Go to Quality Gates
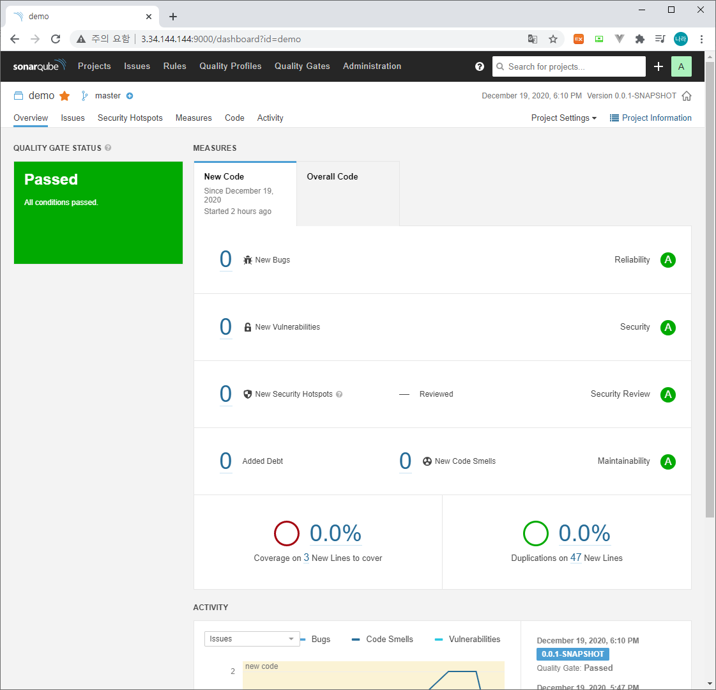 coord(302,66)
